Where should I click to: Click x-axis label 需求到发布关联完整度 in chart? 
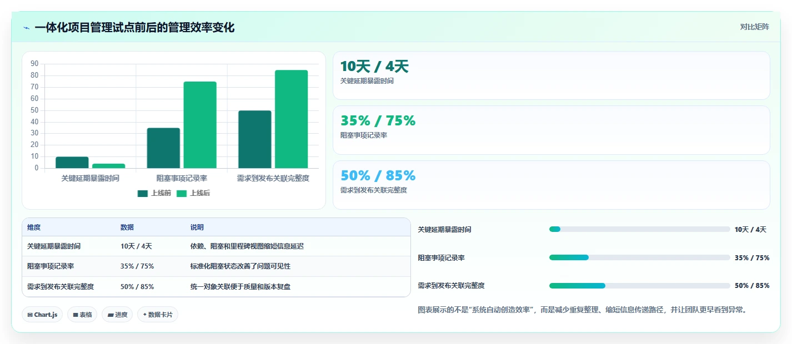[x=273, y=179]
